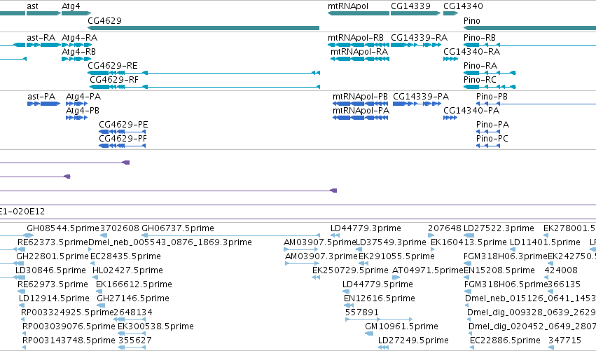Select the CG14339 gene label
This screenshot has width=596, height=351.
coord(410,6)
